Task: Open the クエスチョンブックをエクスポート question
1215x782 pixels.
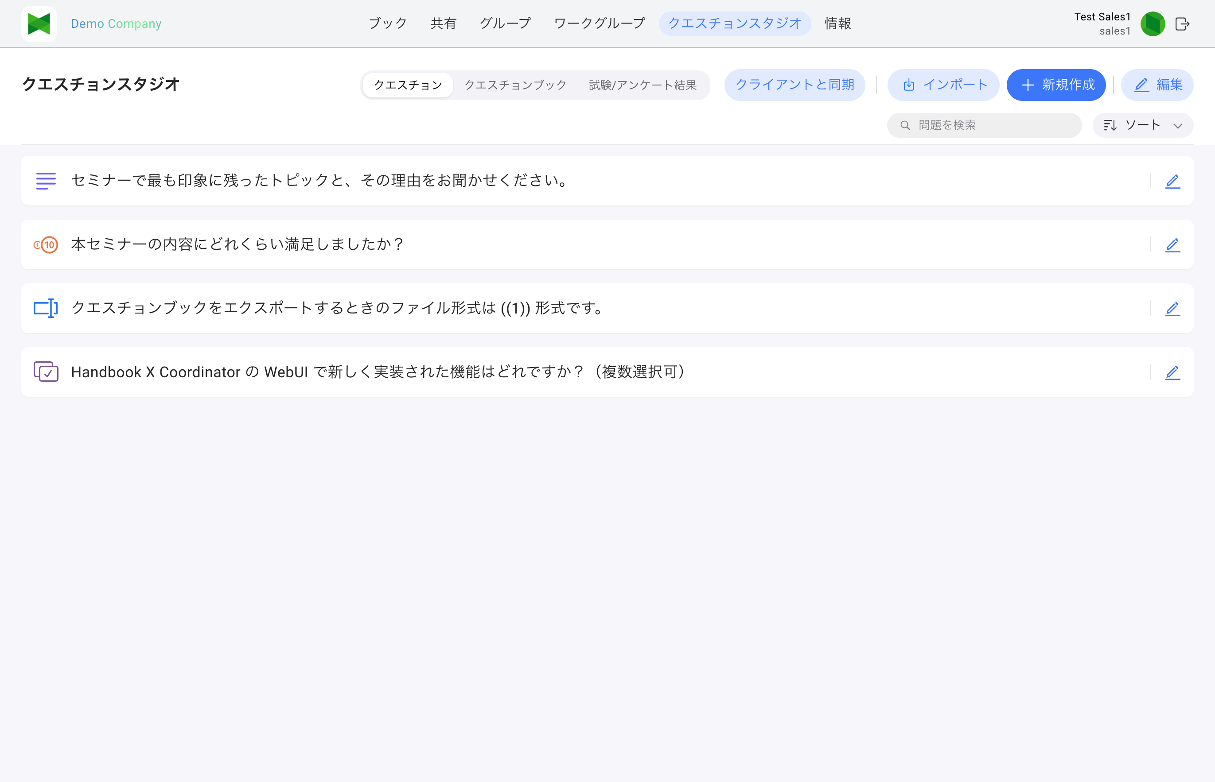Action: pyautogui.click(x=607, y=308)
